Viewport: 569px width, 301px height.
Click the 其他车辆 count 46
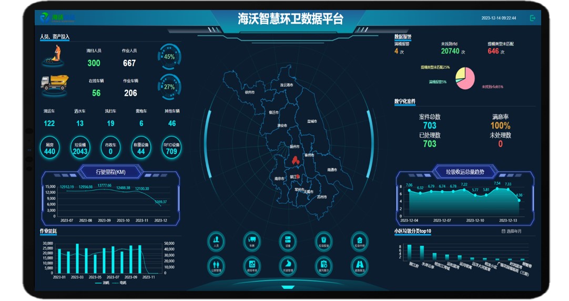coord(172,123)
